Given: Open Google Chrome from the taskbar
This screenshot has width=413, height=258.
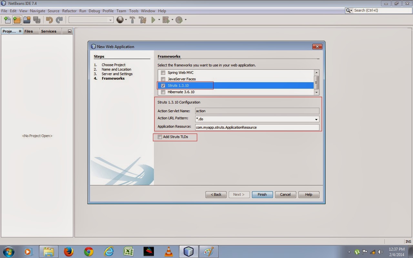Looking at the screenshot, I should click(88, 252).
